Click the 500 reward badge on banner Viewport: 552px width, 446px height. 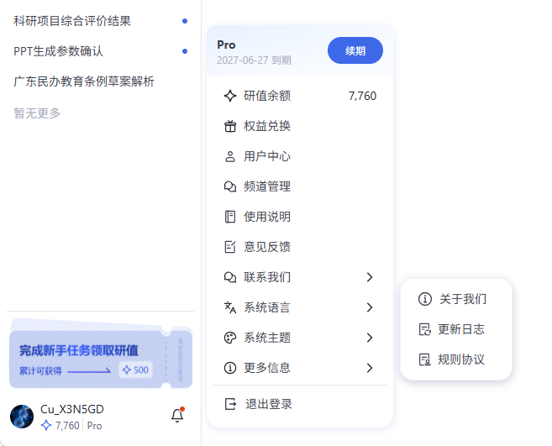click(x=135, y=370)
